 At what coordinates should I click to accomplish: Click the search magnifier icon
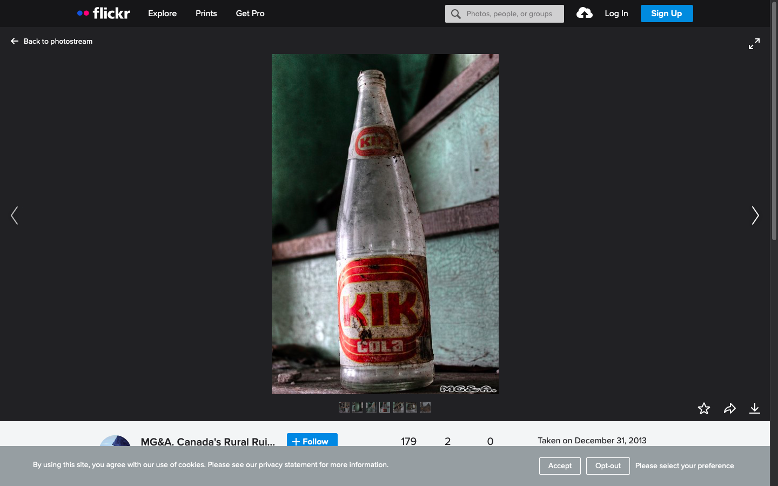456,14
